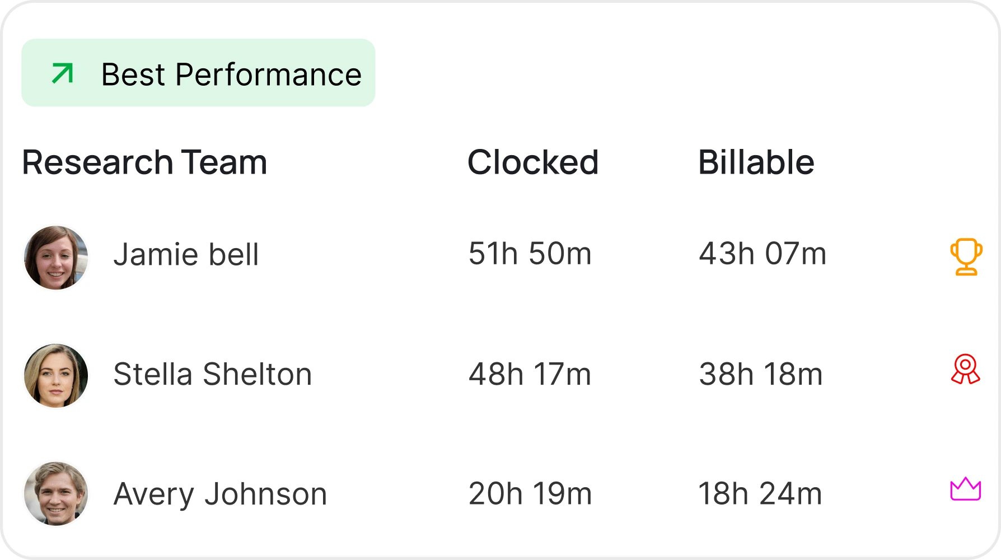
Task: Open Avery Johnson's profile name
Action: [x=220, y=494]
